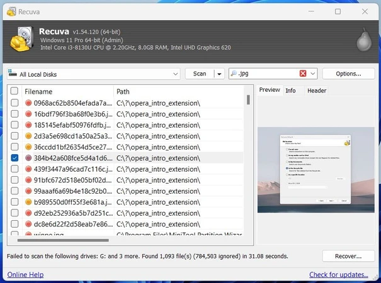
Task: Open the filename filter dropdown arrow
Action: click(x=313, y=74)
